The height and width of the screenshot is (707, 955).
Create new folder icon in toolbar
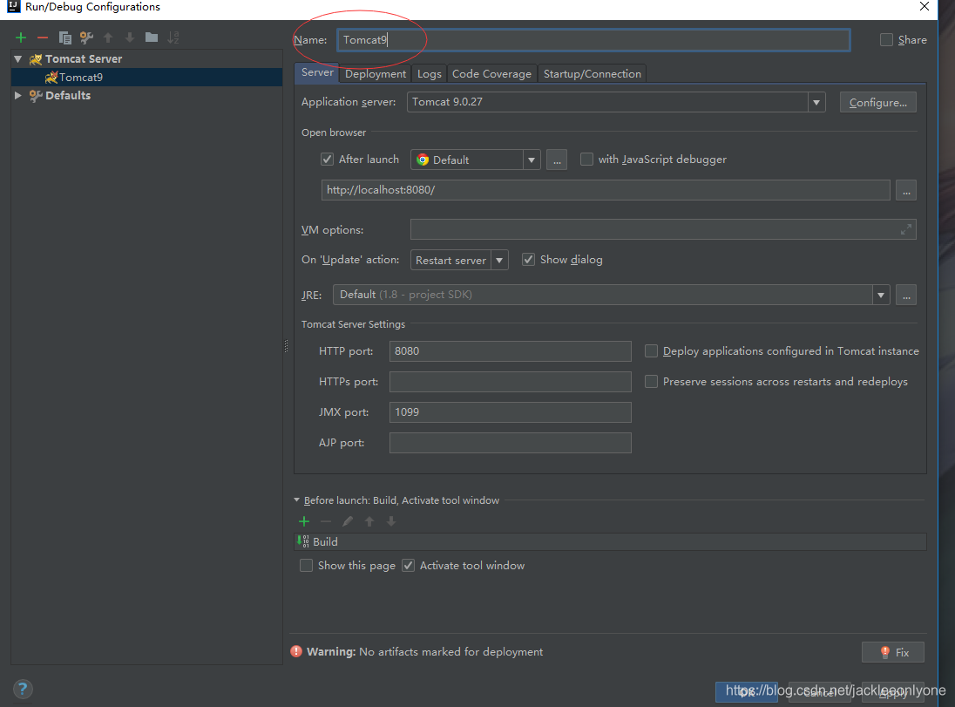click(152, 37)
